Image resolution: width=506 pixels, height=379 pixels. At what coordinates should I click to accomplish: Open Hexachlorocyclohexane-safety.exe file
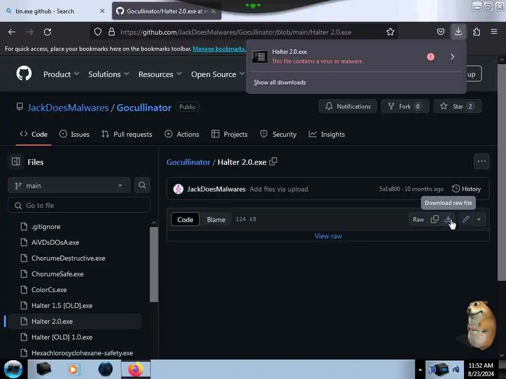coord(83,353)
